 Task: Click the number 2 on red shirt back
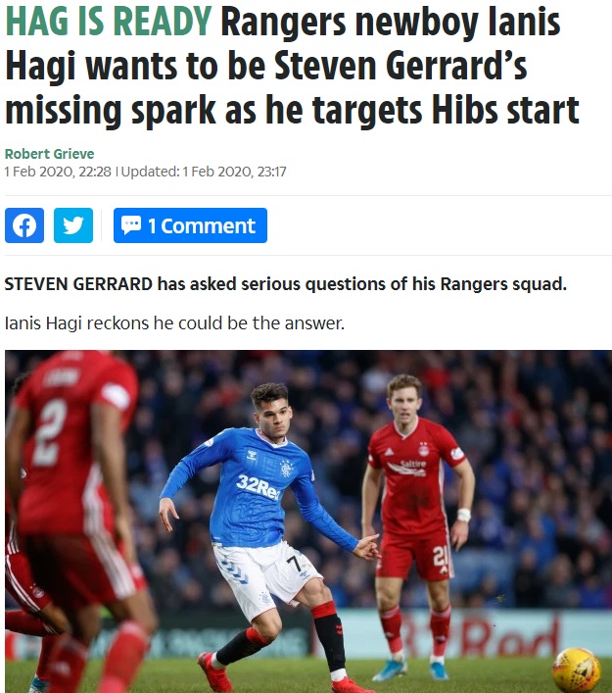point(50,432)
